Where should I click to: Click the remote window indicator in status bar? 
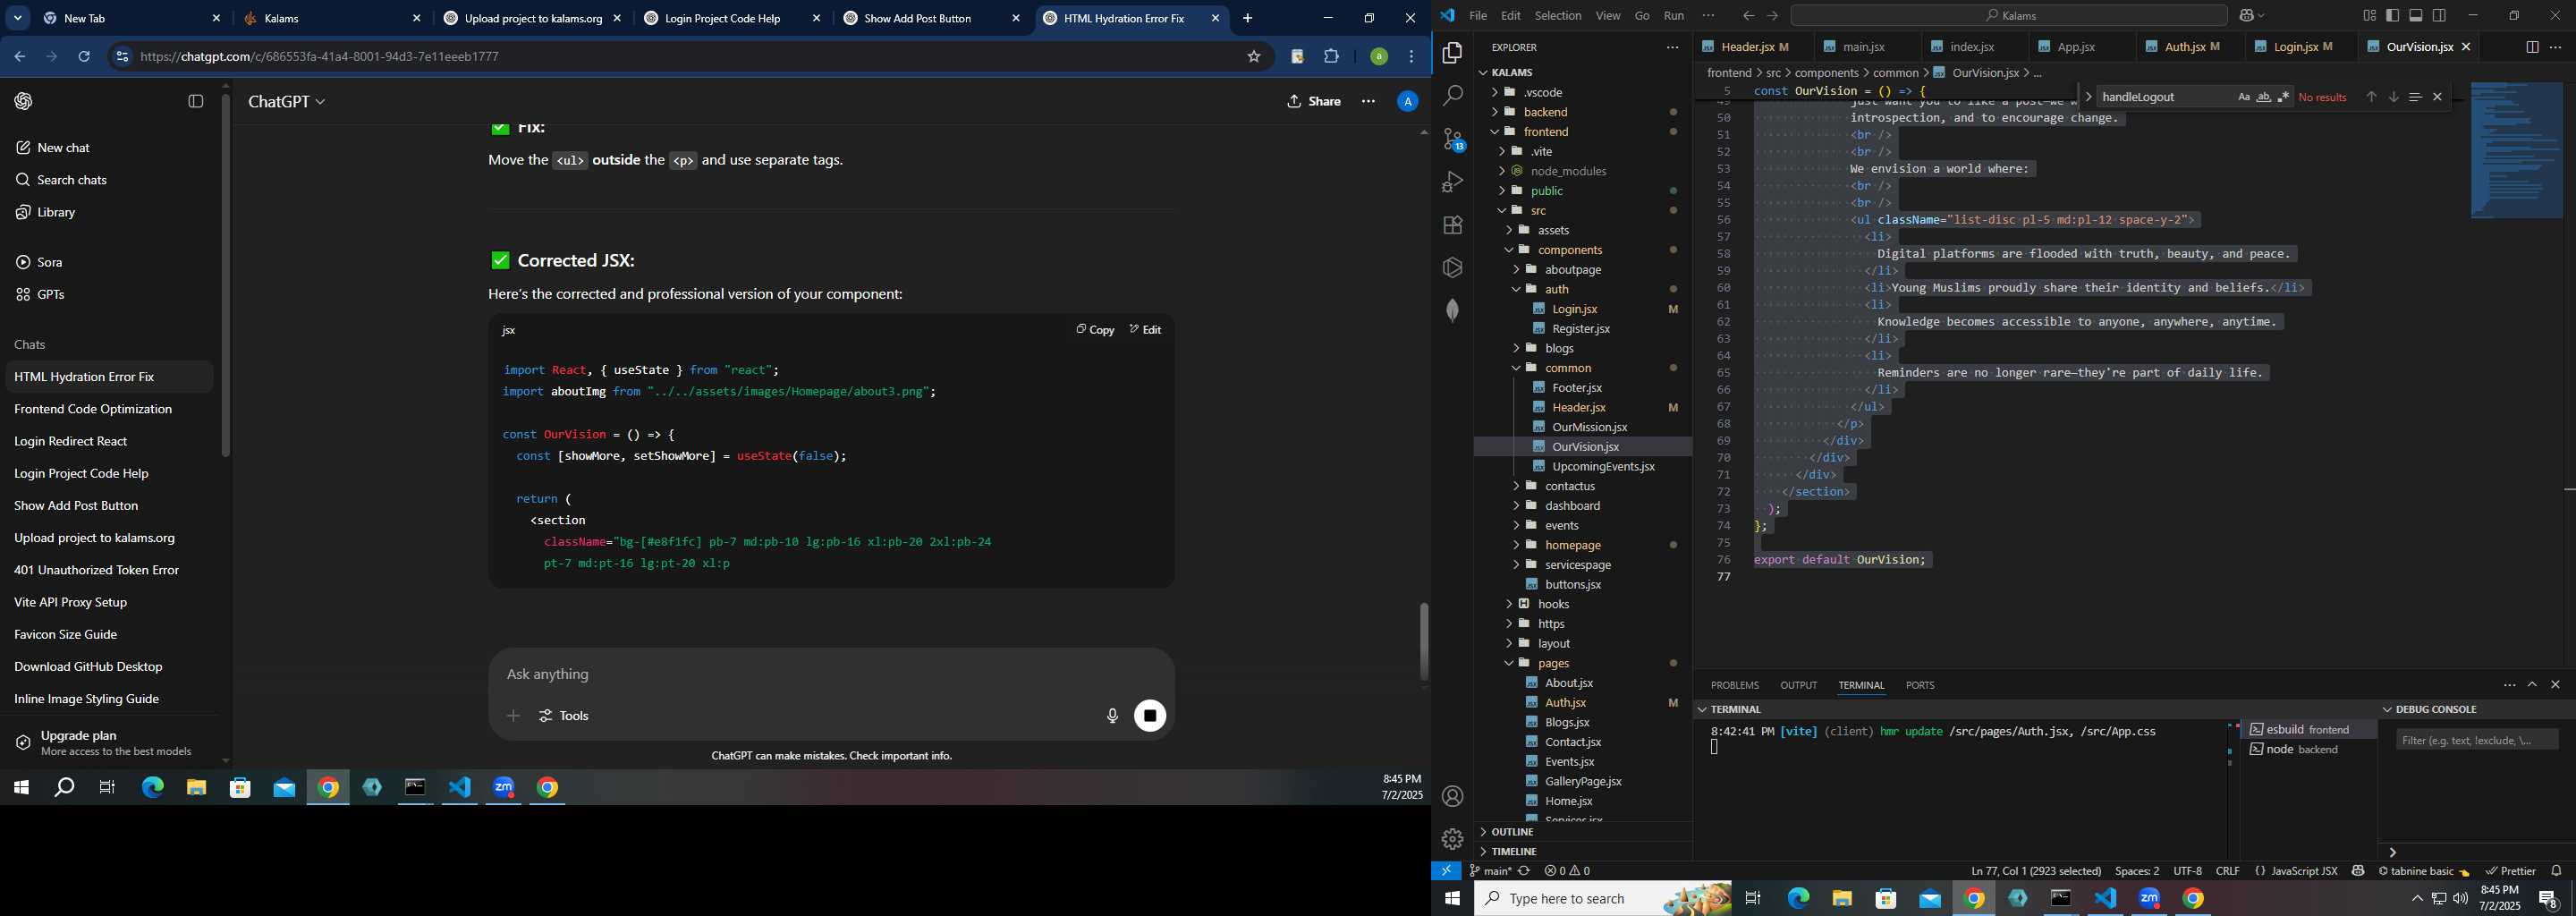(x=1446, y=871)
